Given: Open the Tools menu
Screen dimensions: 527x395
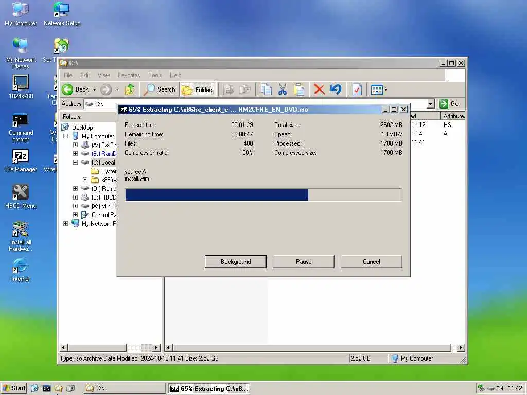Looking at the screenshot, I should [x=155, y=75].
